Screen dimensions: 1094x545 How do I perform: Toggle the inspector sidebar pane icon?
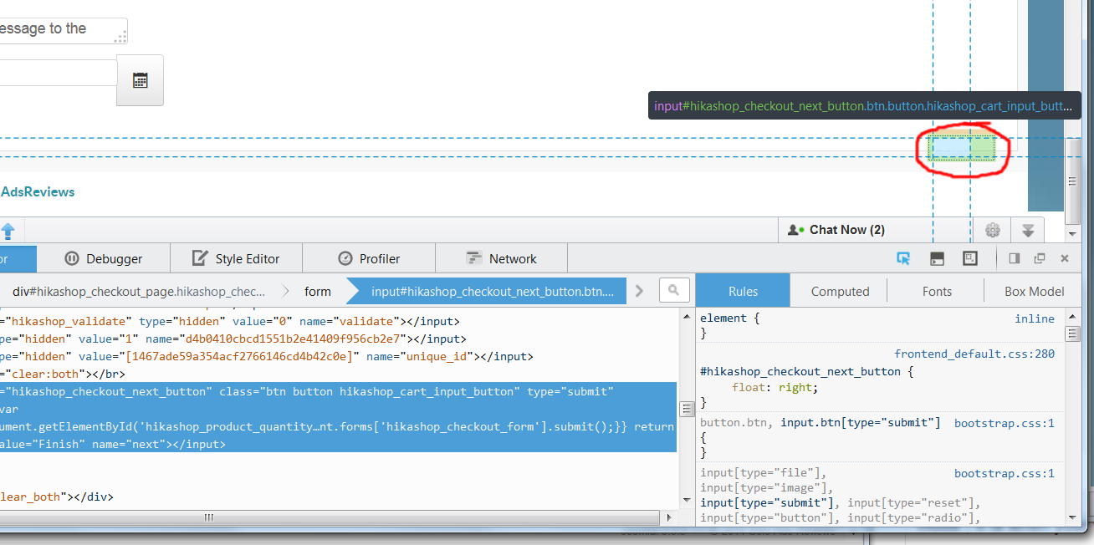pyautogui.click(x=1015, y=258)
